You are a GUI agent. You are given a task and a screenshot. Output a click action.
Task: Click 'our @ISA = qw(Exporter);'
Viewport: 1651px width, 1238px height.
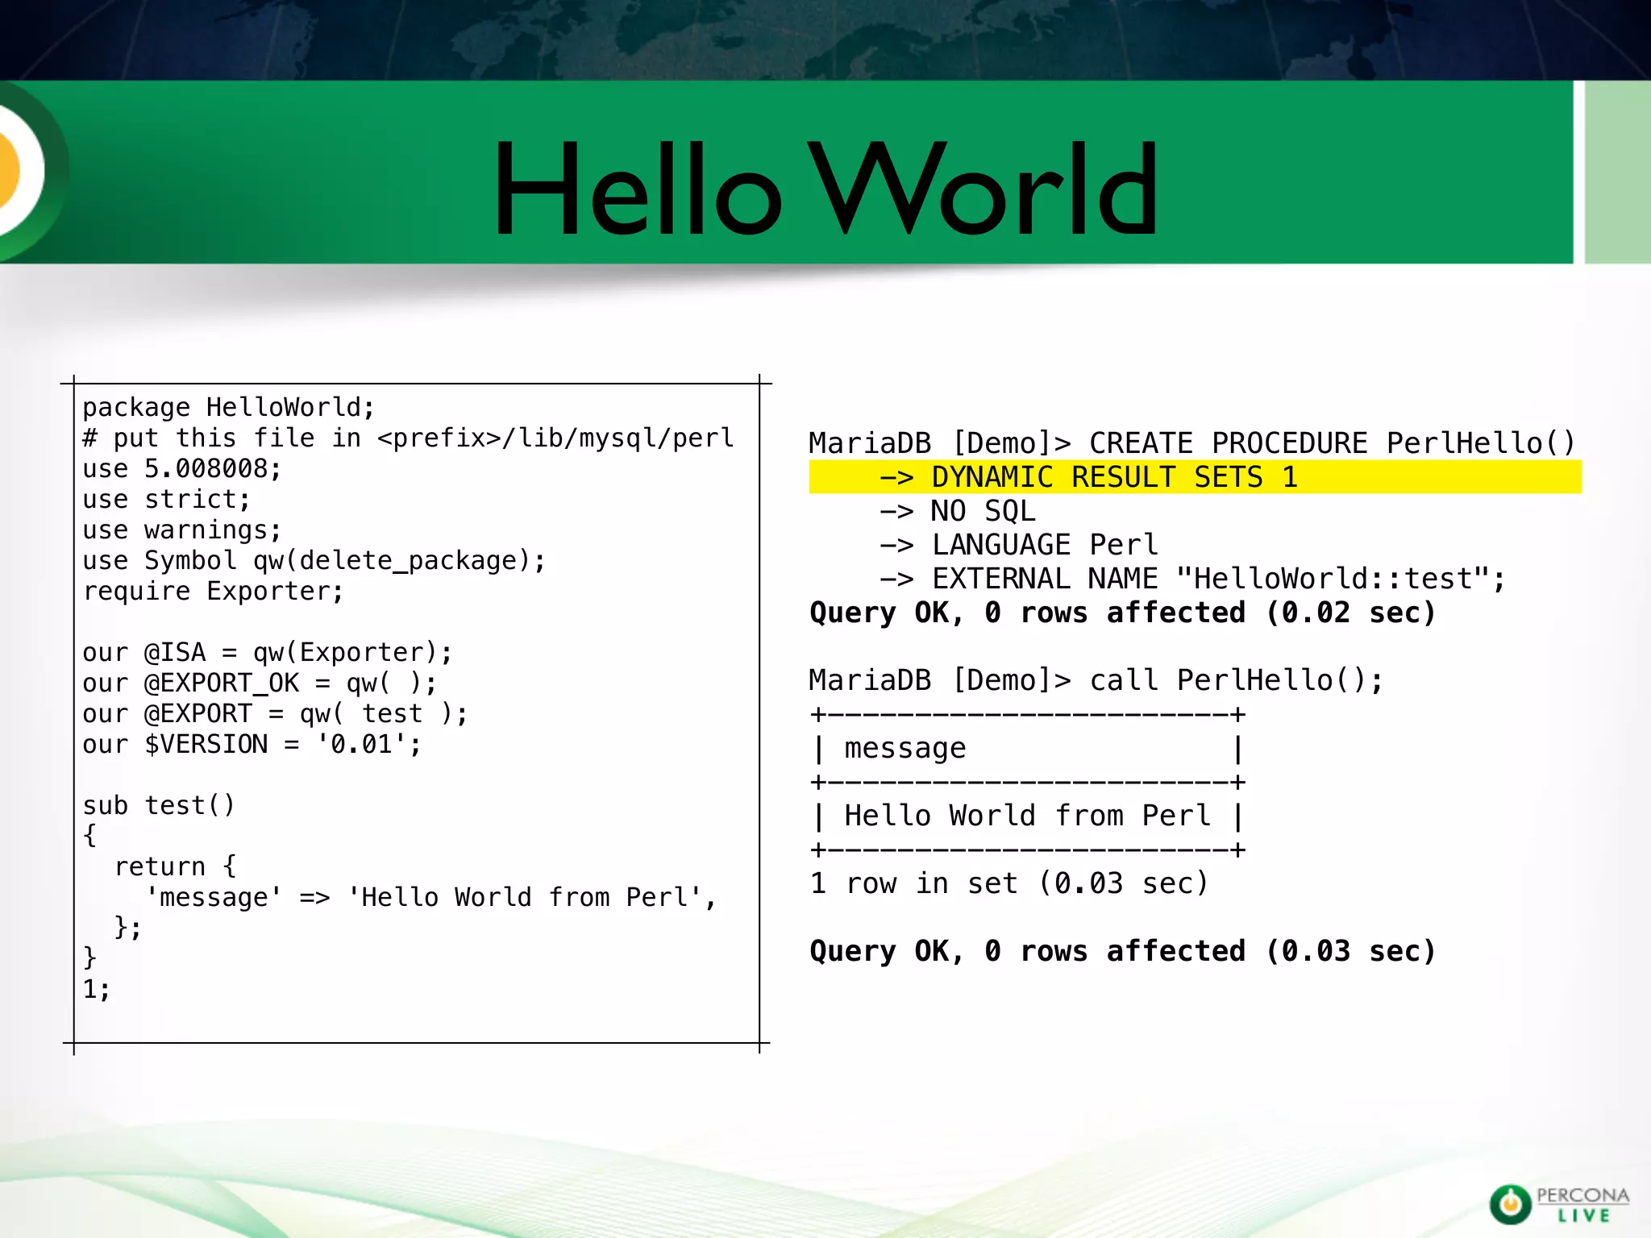click(268, 653)
